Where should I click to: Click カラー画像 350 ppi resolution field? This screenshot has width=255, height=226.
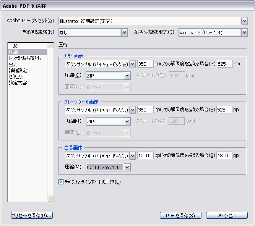(145, 64)
